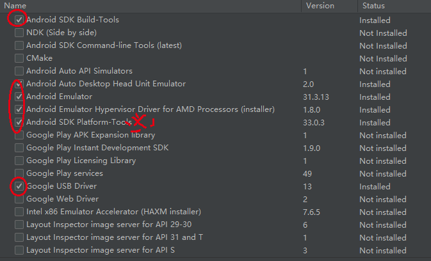Check the Google Play services checkbox
431x261 pixels.
[x=19, y=173]
